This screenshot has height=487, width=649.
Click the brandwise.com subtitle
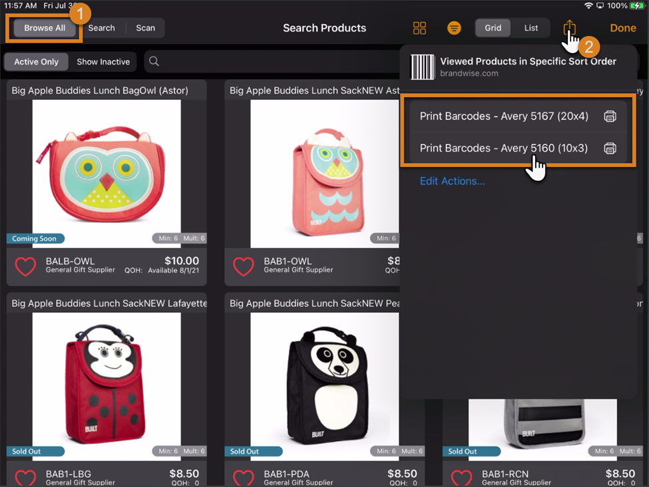tap(469, 73)
